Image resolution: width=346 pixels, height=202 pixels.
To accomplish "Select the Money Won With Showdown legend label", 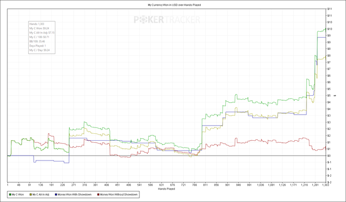I will pyautogui.click(x=75, y=195).
